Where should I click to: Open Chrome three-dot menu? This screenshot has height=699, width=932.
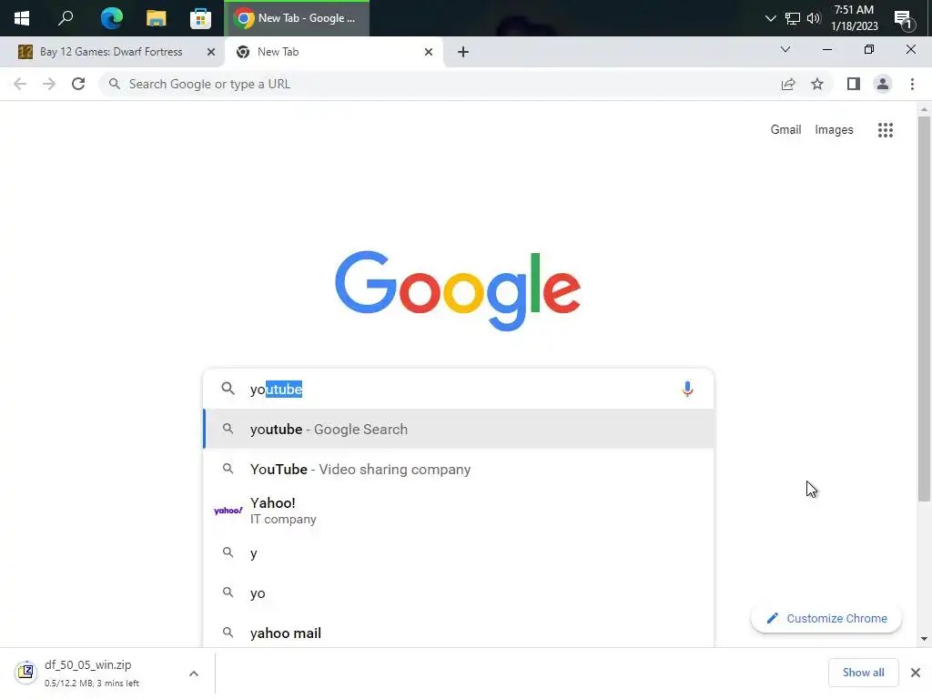pyautogui.click(x=912, y=84)
